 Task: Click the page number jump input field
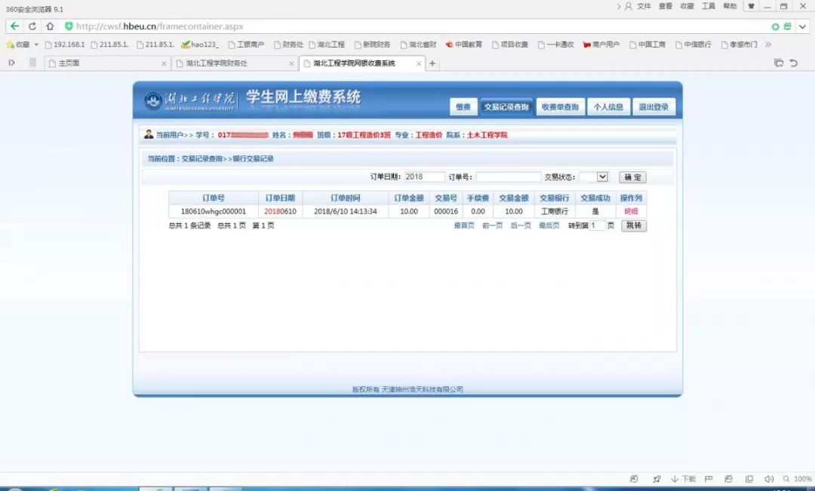[x=598, y=226]
